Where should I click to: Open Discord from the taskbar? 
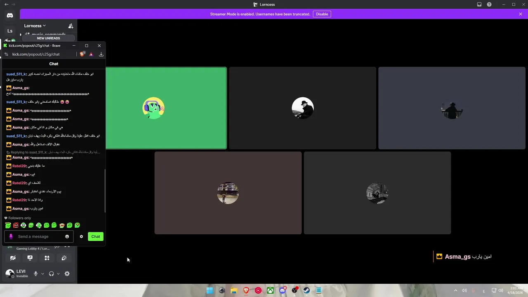pyautogui.click(x=283, y=290)
